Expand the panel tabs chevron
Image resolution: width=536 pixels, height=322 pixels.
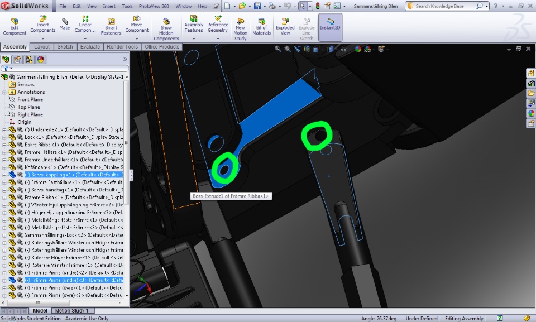click(x=125, y=60)
